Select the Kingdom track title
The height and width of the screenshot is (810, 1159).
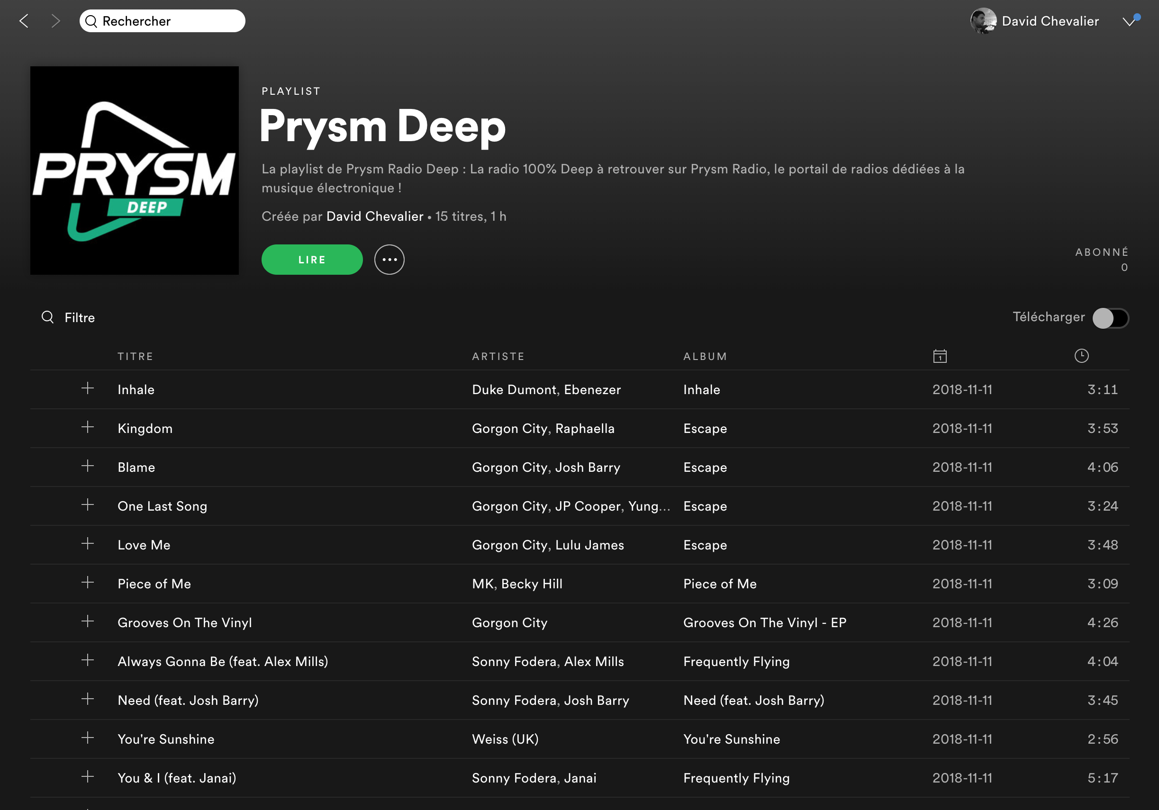point(145,429)
